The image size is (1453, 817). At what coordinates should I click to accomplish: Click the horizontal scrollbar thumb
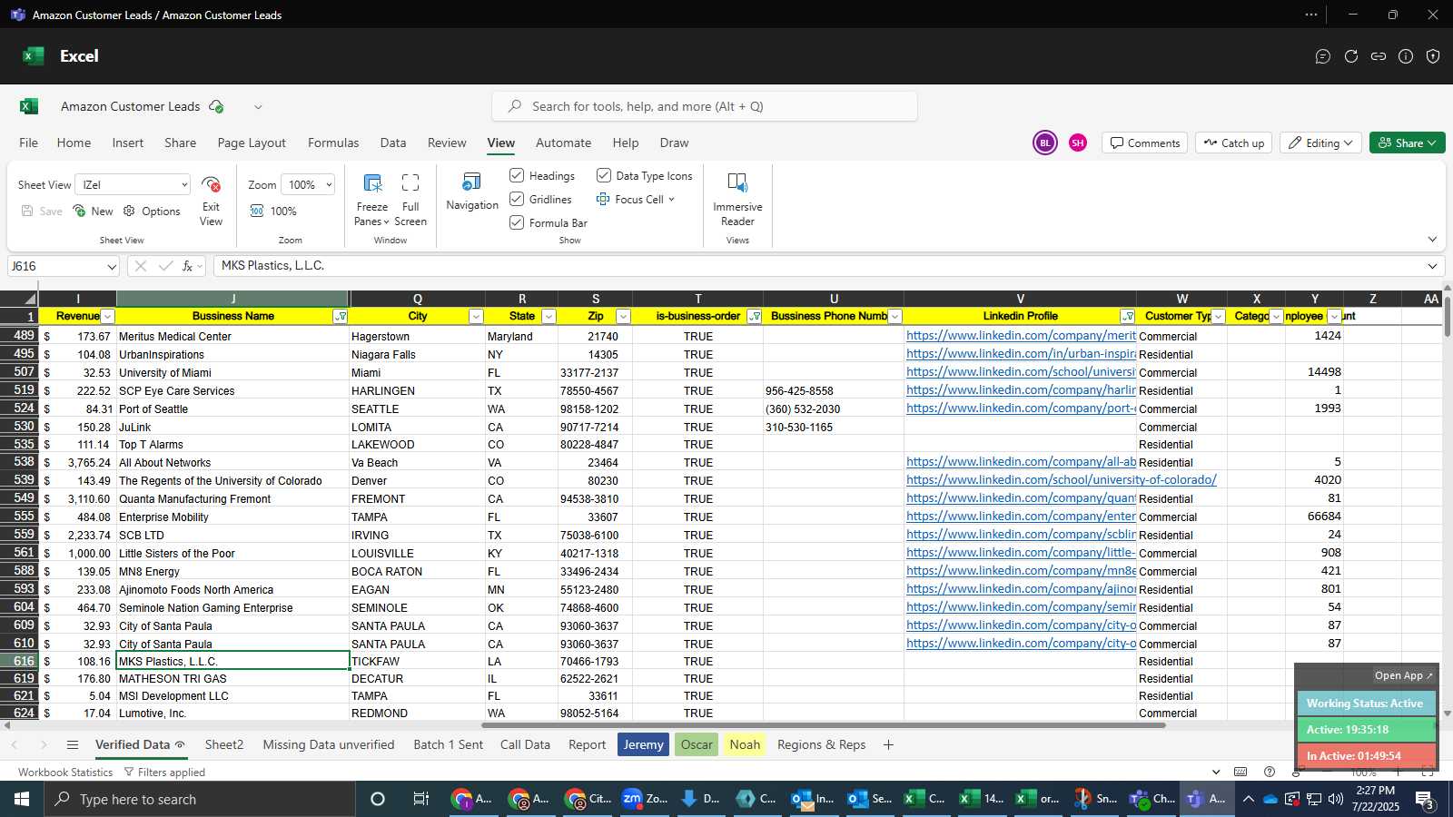[823, 725]
